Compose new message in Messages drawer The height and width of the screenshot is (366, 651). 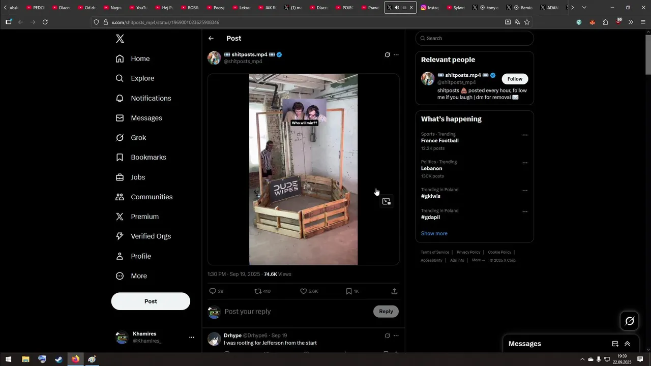point(615,344)
